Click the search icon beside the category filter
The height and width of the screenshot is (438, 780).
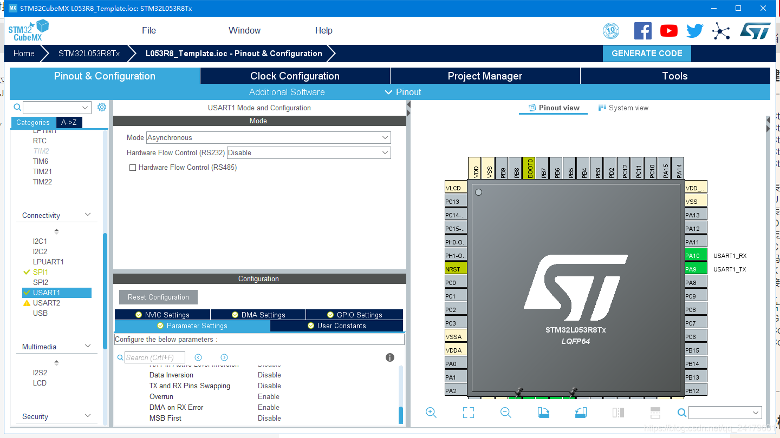pyautogui.click(x=17, y=107)
